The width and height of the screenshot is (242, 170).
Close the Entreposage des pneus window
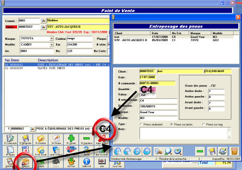click(x=238, y=17)
